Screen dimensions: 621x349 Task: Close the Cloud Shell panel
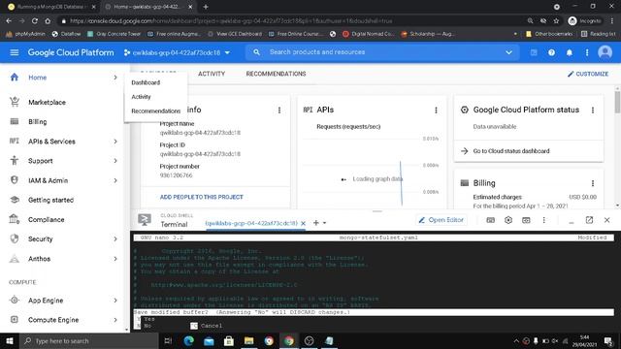[606, 220]
